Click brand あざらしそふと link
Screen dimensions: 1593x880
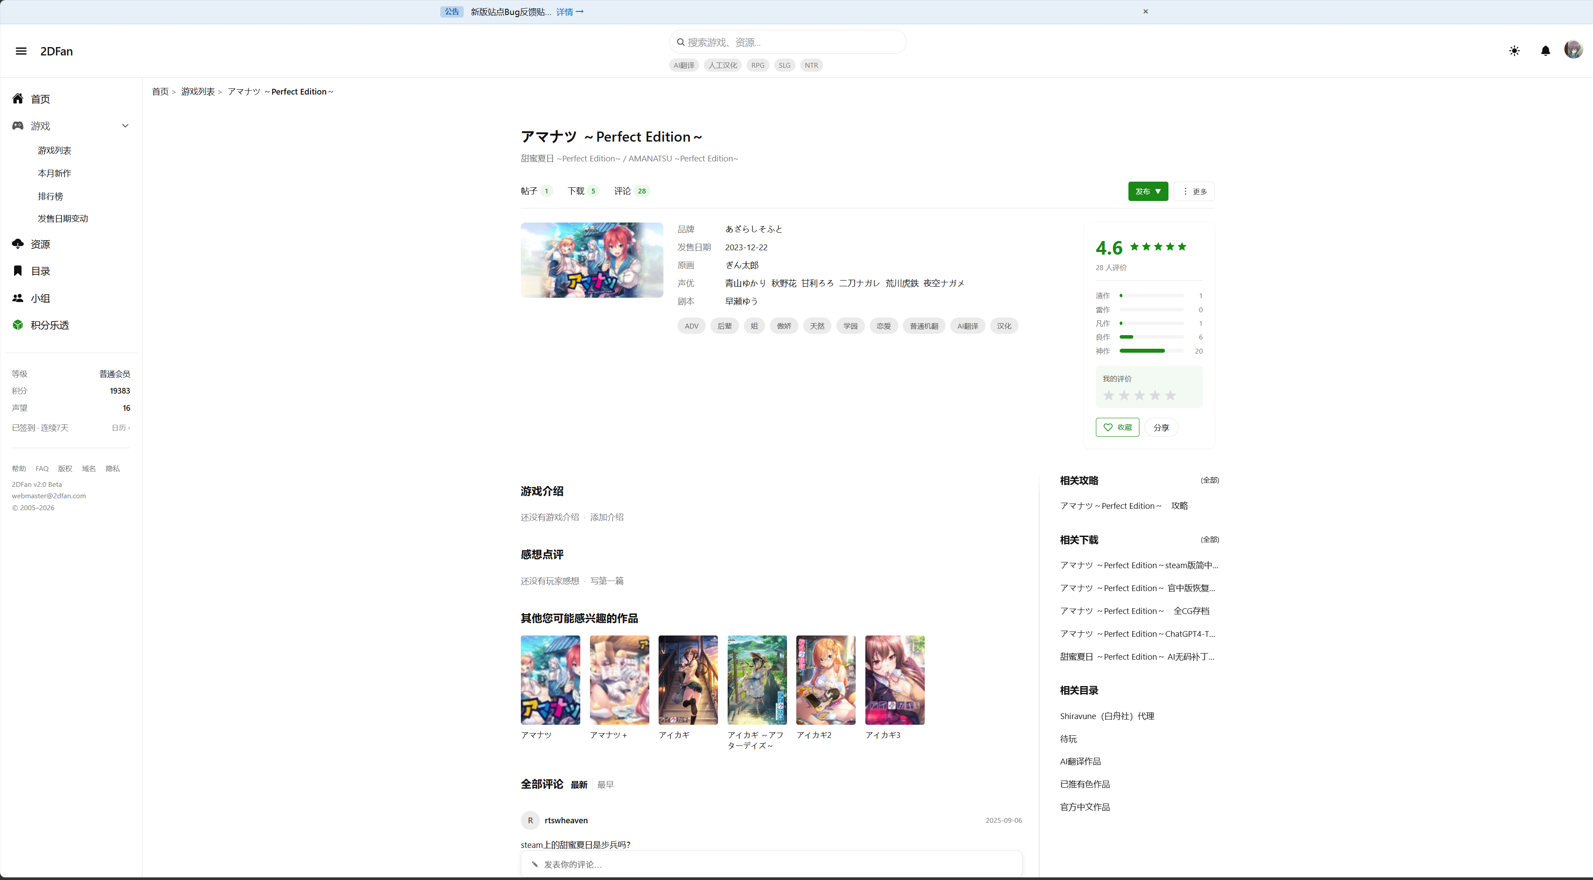click(754, 229)
